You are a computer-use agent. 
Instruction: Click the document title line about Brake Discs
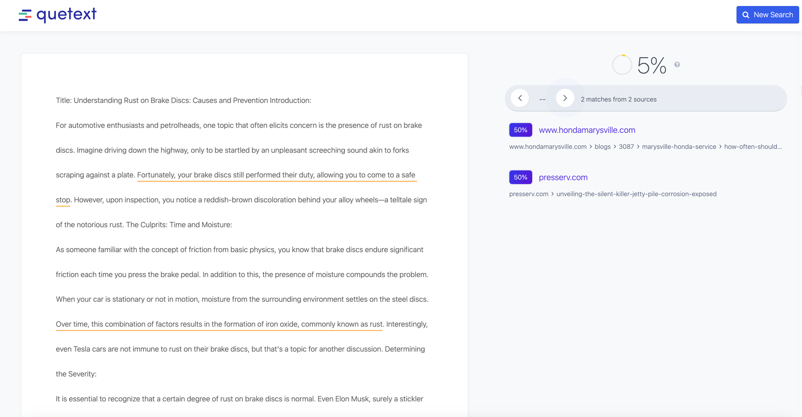coord(183,101)
